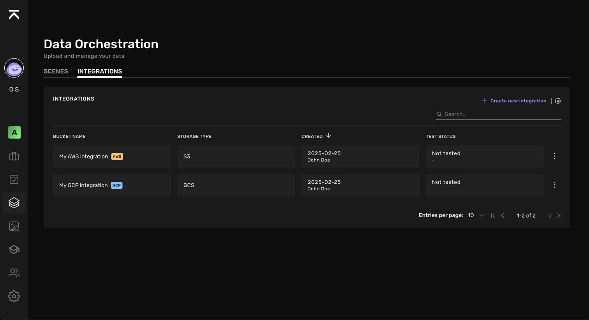
Task: Open the users team icon in sidebar
Action: point(14,273)
